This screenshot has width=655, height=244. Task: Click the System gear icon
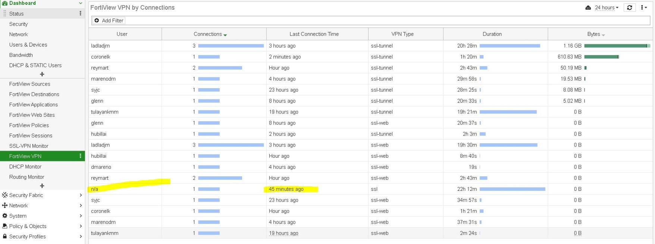(x=5, y=216)
